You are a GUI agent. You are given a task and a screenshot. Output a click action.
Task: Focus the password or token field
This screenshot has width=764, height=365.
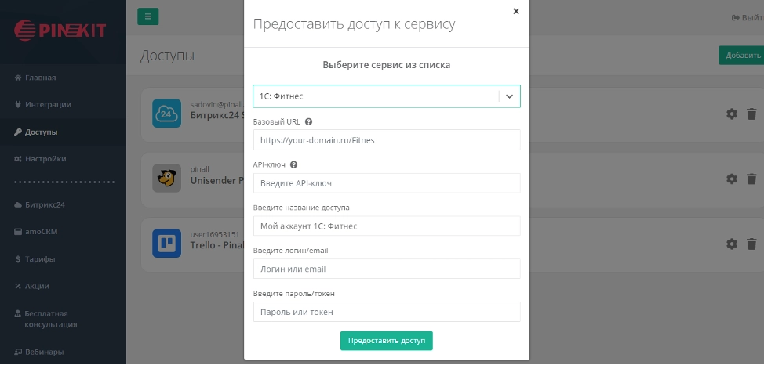click(387, 312)
